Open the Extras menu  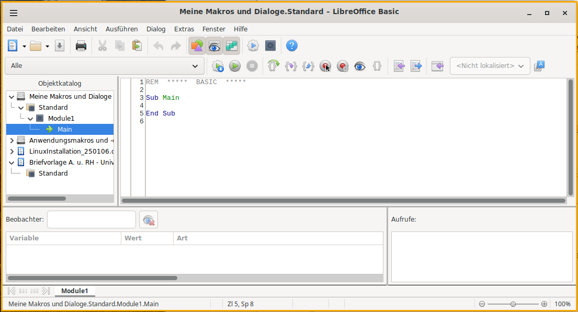coord(184,29)
